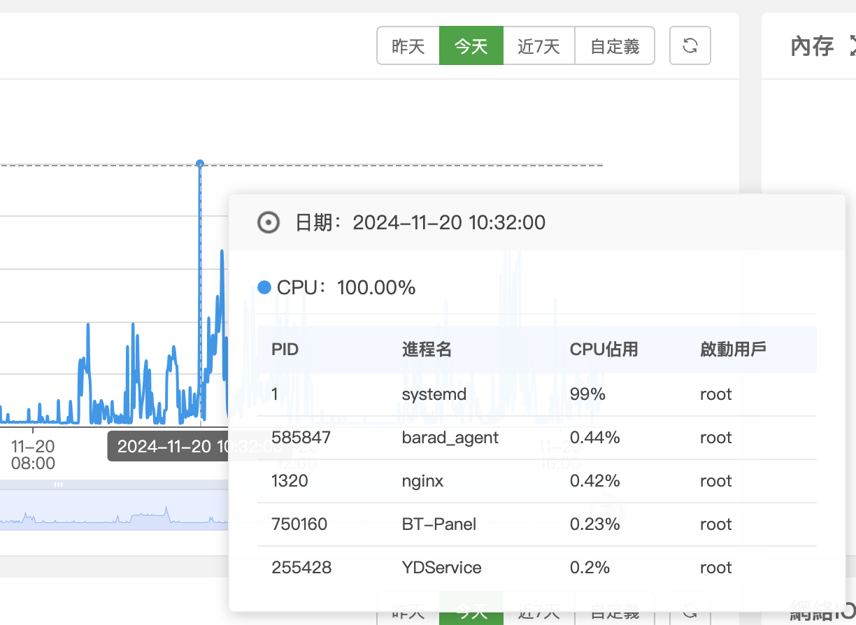Image resolution: width=856 pixels, height=625 pixels.
Task: Click the 11-20 08:00 axis label
Action: pos(33,454)
